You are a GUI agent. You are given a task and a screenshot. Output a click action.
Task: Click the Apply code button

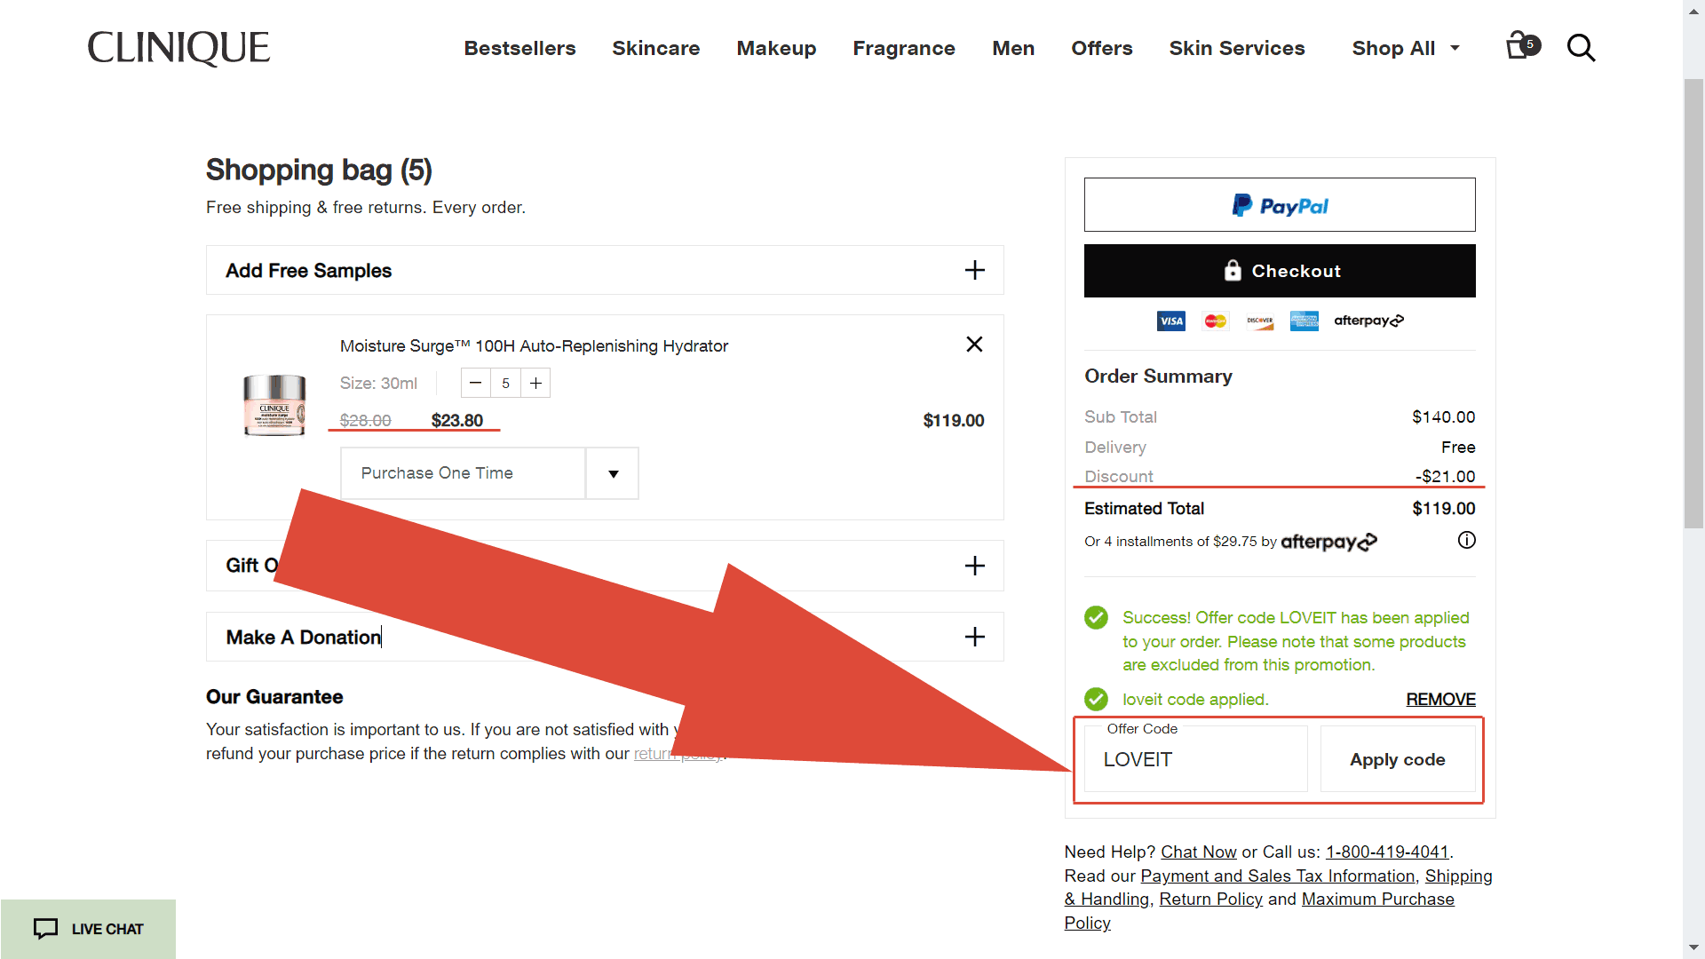[1398, 759]
